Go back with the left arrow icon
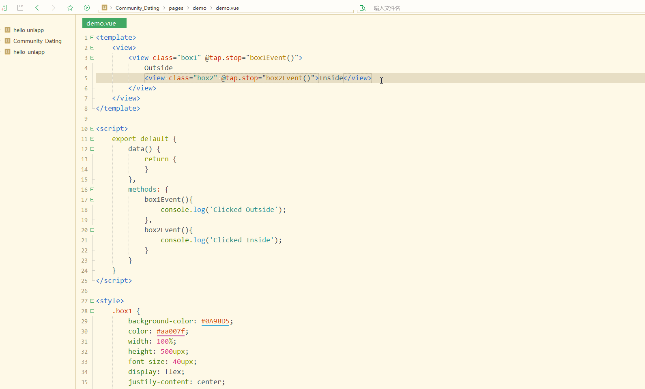This screenshot has height=389, width=645. pyautogui.click(x=37, y=8)
